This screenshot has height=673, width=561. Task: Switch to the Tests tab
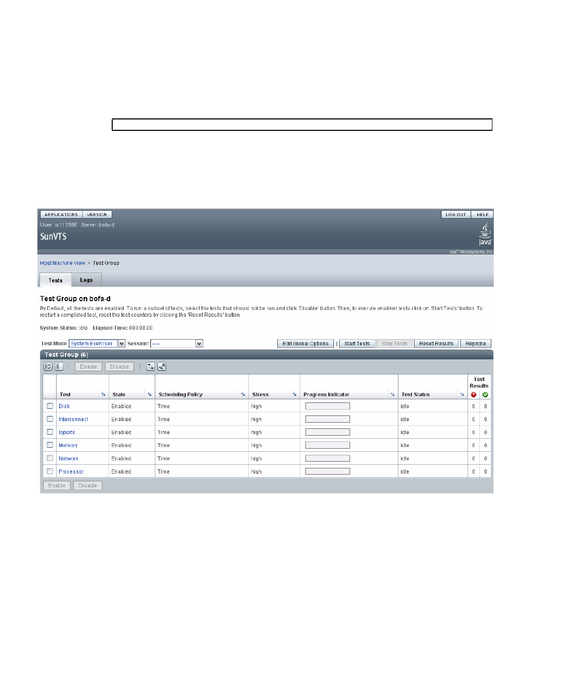(56, 280)
